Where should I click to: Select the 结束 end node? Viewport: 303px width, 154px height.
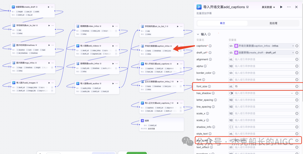162,125
